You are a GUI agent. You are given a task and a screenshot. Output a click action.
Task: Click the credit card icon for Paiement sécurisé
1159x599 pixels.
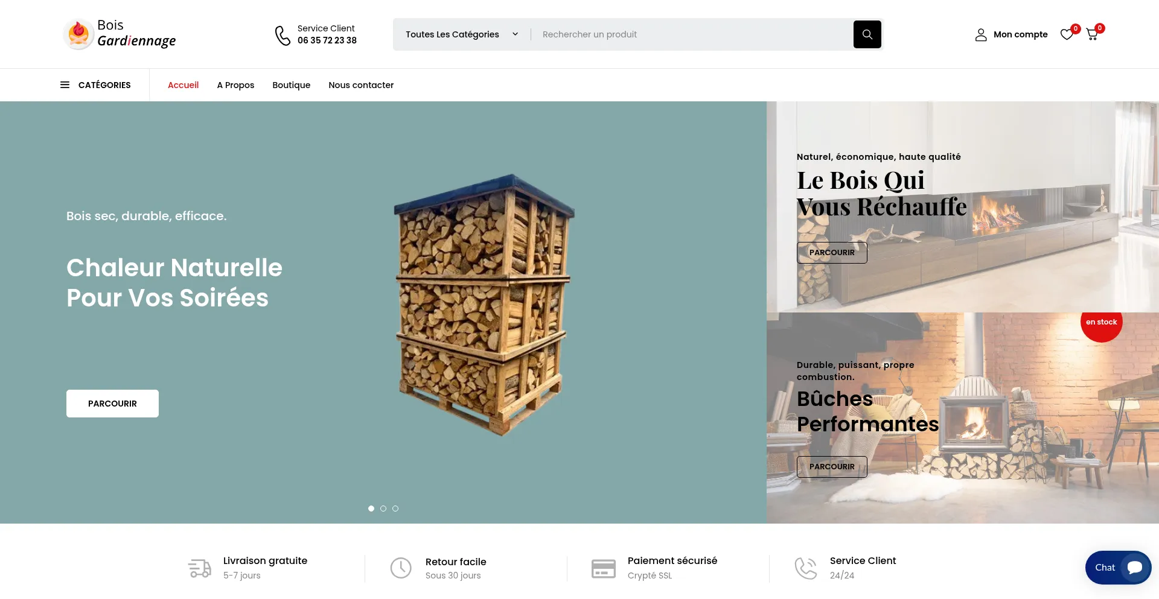[604, 568]
